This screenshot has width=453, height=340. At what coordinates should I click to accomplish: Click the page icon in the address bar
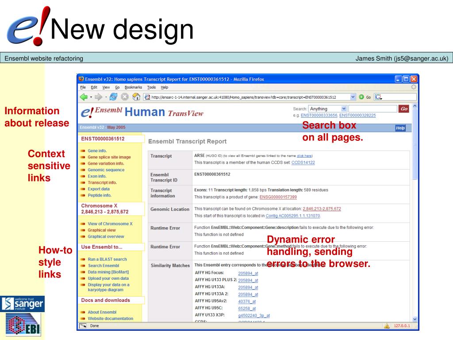tap(147, 97)
